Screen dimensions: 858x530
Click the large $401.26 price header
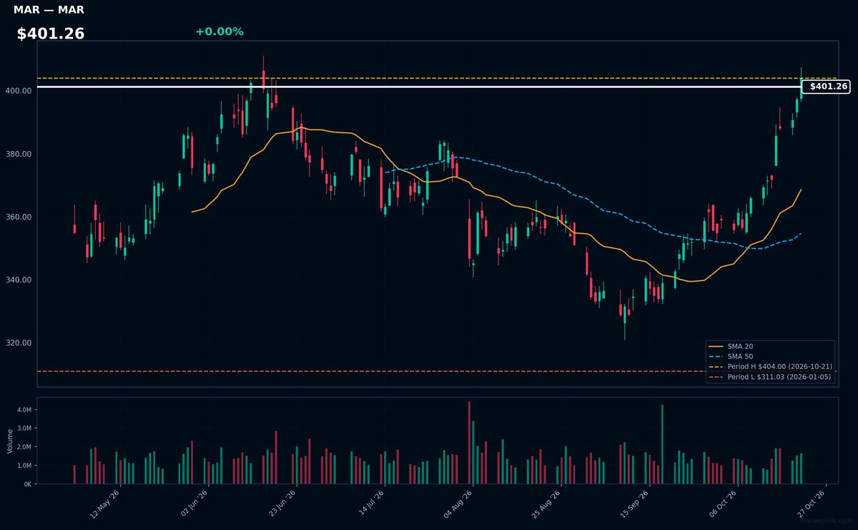point(51,34)
